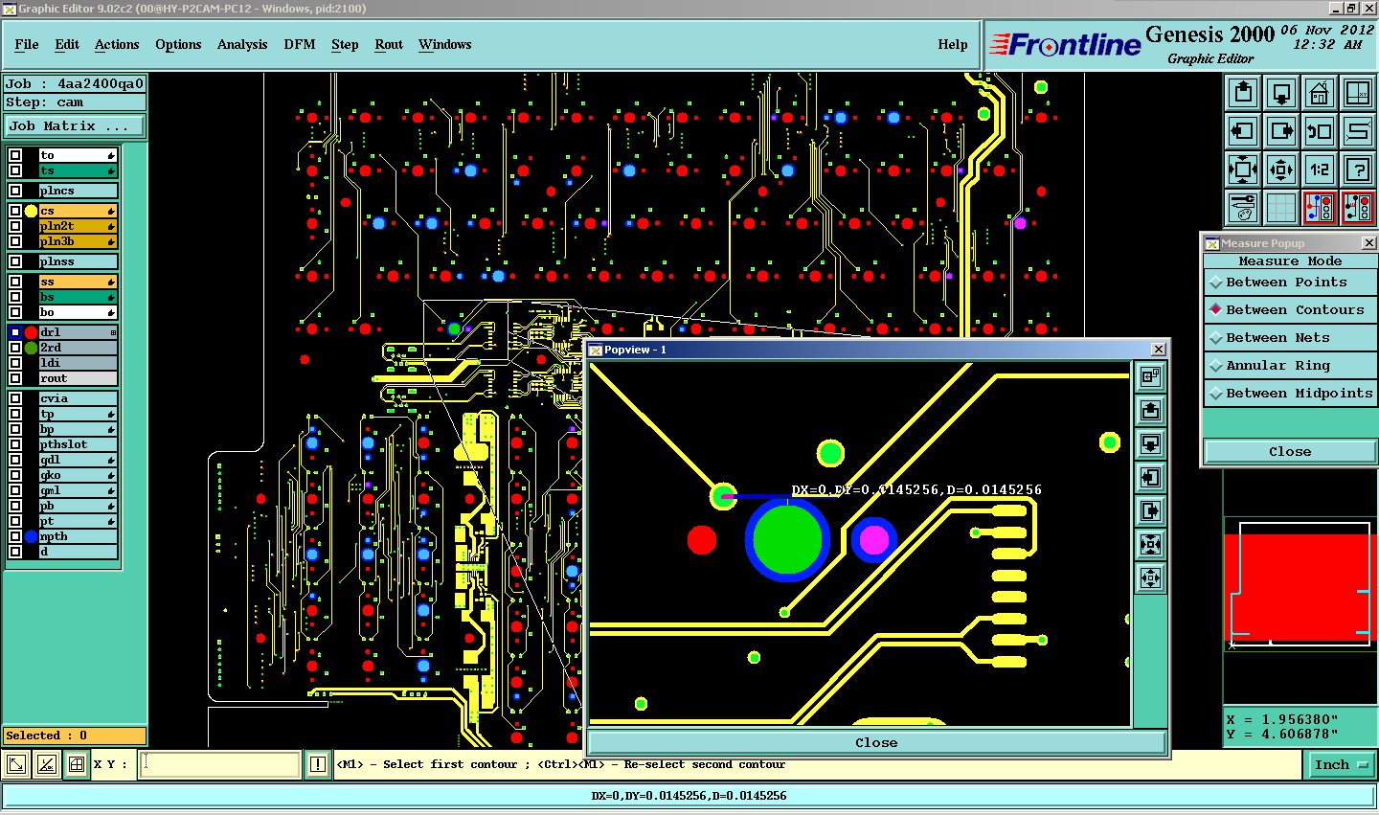Image resolution: width=1379 pixels, height=815 pixels.
Task: Select Annular Ring measure mode
Action: (x=1290, y=366)
